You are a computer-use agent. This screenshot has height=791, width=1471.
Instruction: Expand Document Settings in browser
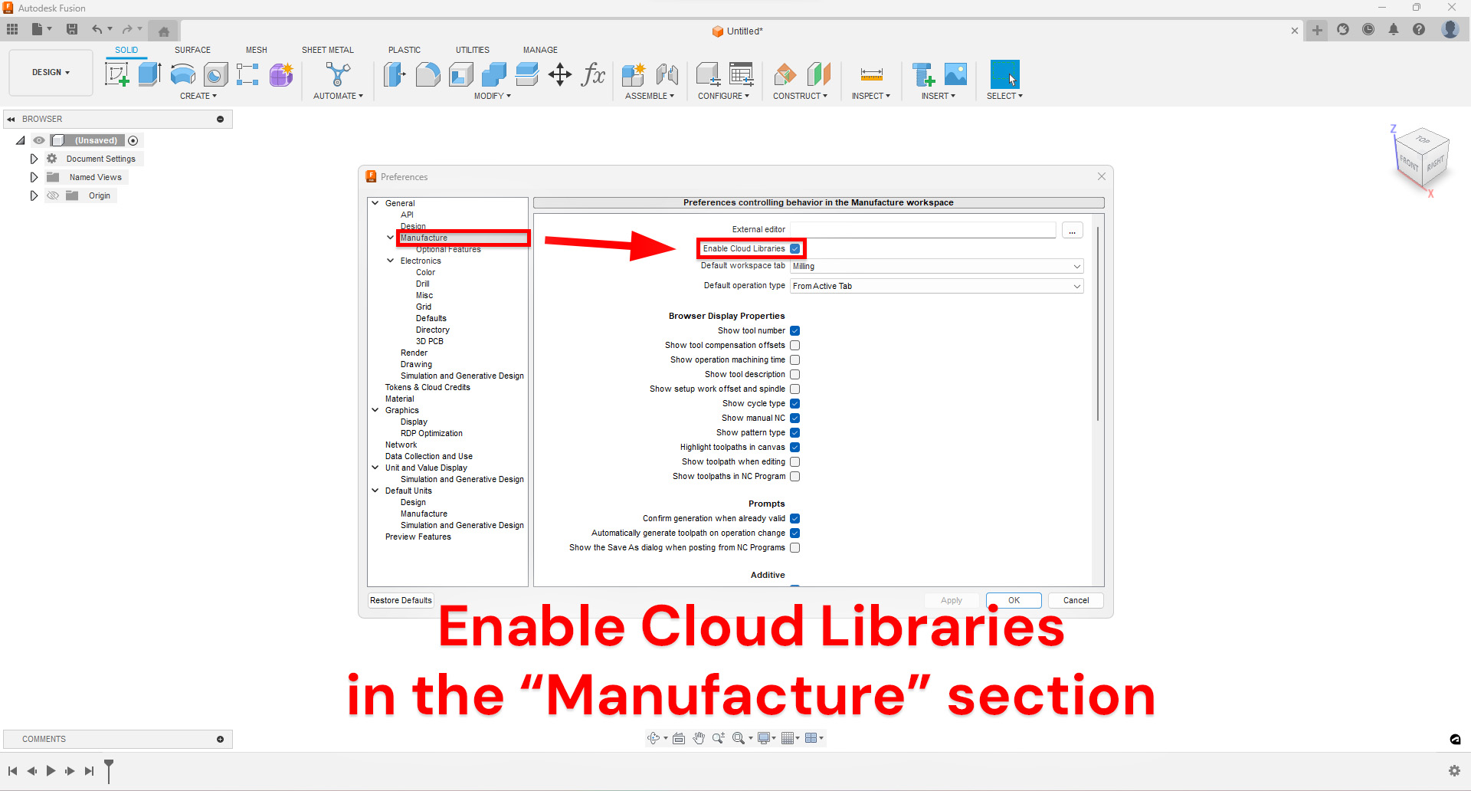(34, 159)
